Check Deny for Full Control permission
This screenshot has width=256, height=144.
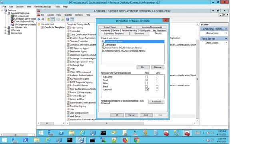pos(157,76)
